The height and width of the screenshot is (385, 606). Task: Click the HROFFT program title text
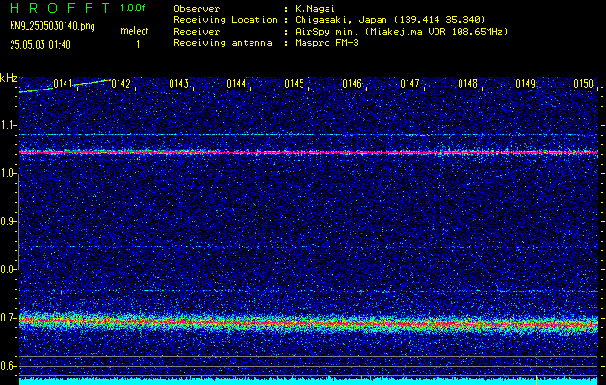pyautogui.click(x=60, y=8)
